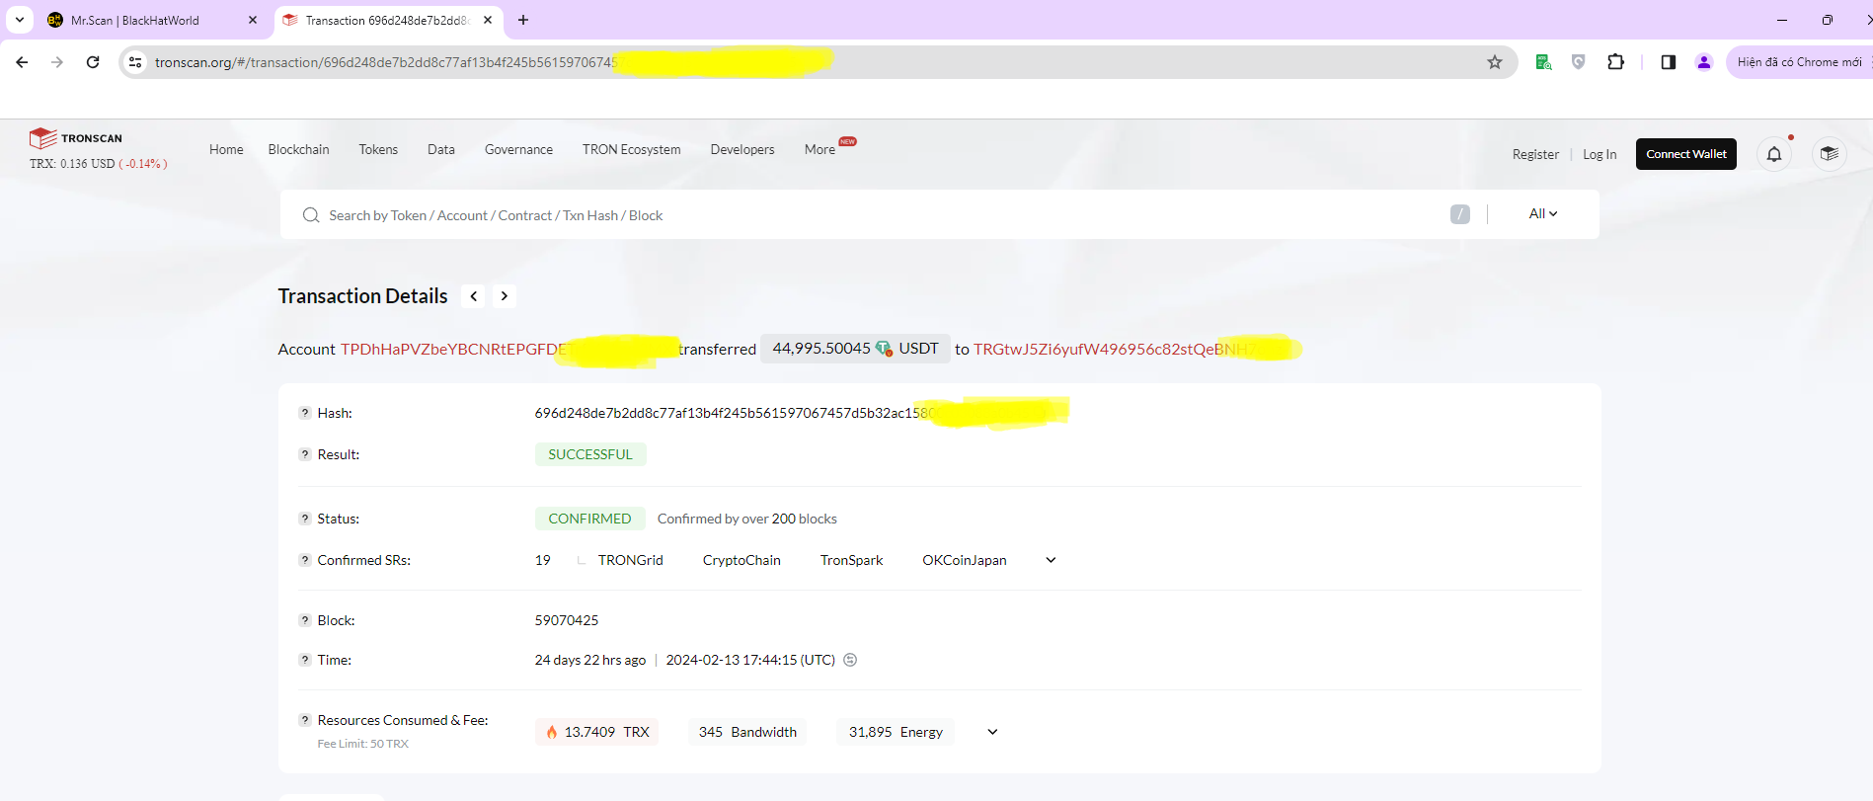
Task: Click the help icon beside Confirmed SRs
Action: pos(305,560)
